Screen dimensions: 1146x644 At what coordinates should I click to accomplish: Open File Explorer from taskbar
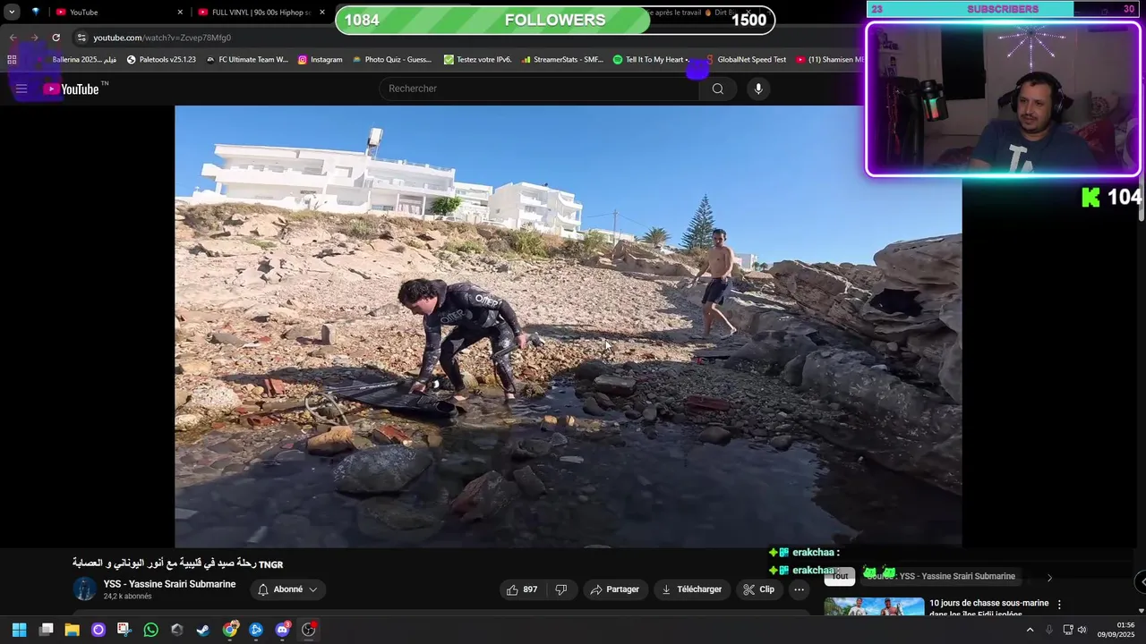tap(72, 630)
